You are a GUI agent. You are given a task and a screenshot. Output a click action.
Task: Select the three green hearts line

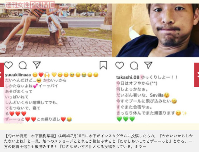[126, 119]
